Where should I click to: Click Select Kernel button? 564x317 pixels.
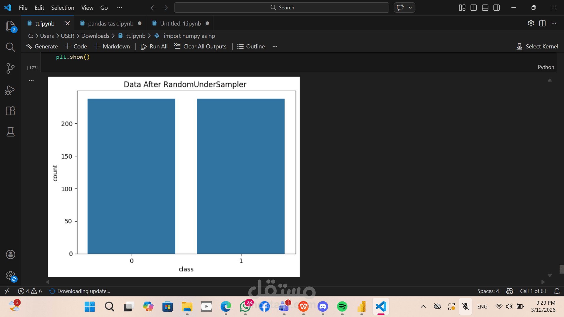[x=537, y=46]
